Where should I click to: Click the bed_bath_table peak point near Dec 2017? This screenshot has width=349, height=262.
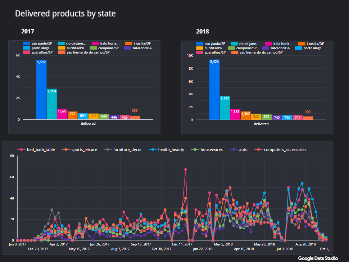point(186,169)
